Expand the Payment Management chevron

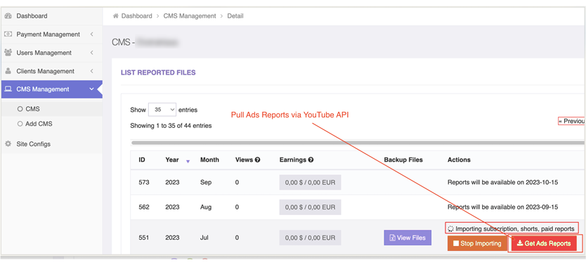click(x=92, y=34)
